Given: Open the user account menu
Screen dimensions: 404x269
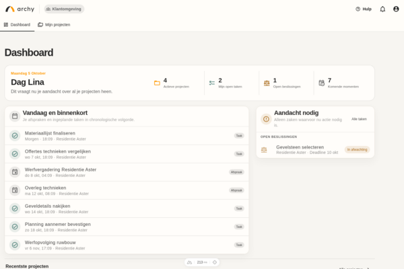Looking at the screenshot, I should point(396,9).
